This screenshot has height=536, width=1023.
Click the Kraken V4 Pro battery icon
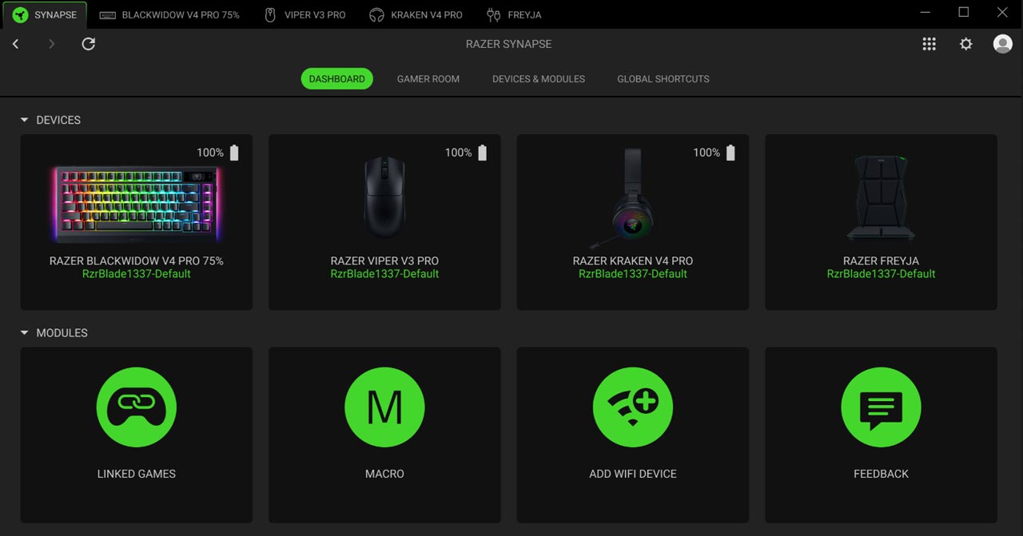pyautogui.click(x=730, y=153)
